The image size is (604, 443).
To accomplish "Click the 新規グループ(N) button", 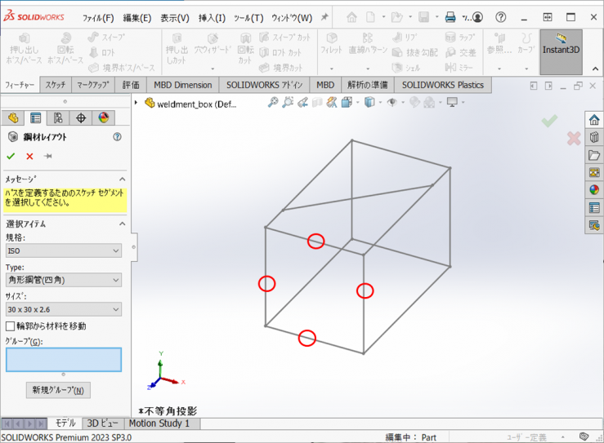I will pos(58,391).
